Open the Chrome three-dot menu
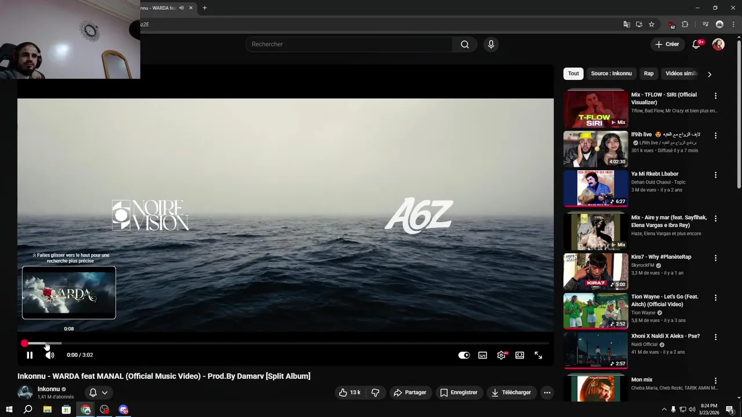742x417 pixels. click(733, 24)
